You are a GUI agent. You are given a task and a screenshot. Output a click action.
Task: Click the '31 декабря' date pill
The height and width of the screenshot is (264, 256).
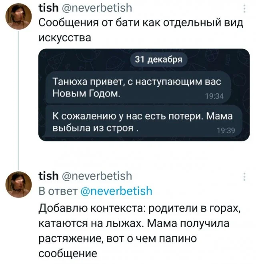[158, 60]
